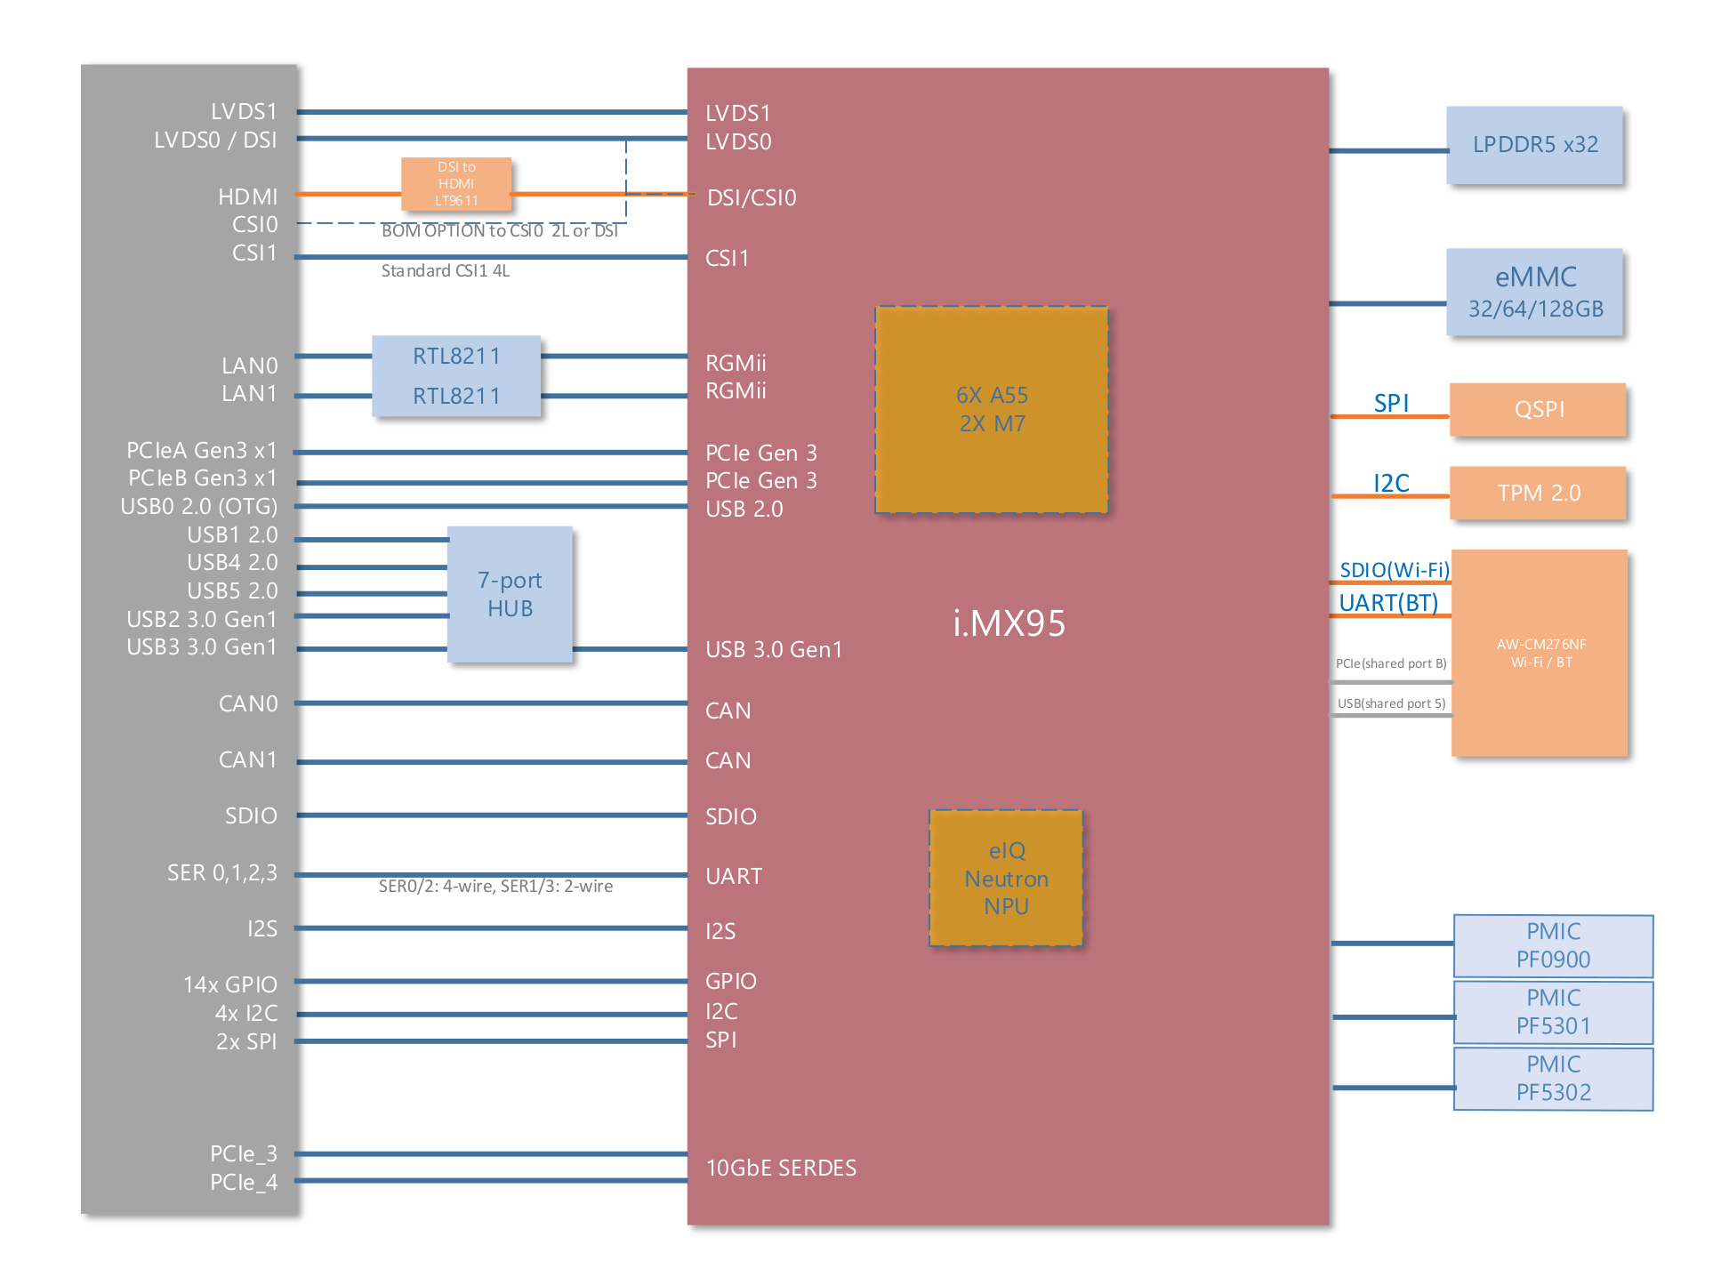Select the '4x I2C' label

pyautogui.click(x=246, y=1014)
